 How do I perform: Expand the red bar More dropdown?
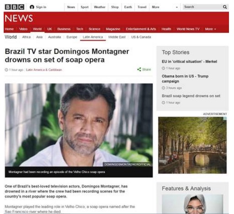click(210, 29)
